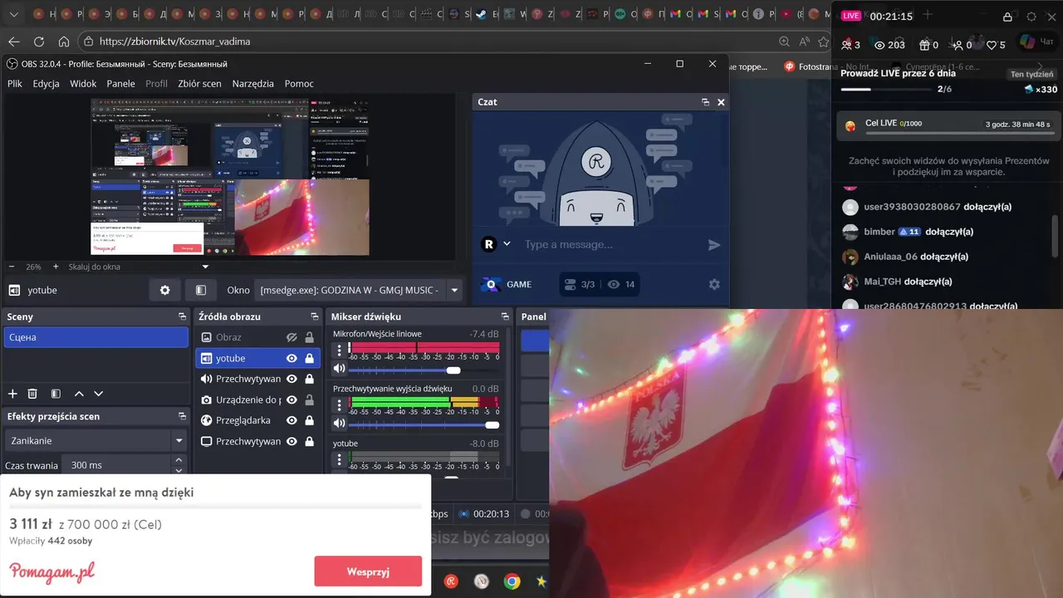Open the browser home page
The image size is (1063, 598).
pyautogui.click(x=64, y=42)
